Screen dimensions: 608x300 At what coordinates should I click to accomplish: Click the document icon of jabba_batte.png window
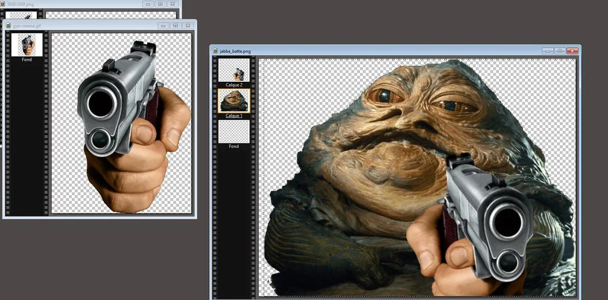tap(215, 51)
